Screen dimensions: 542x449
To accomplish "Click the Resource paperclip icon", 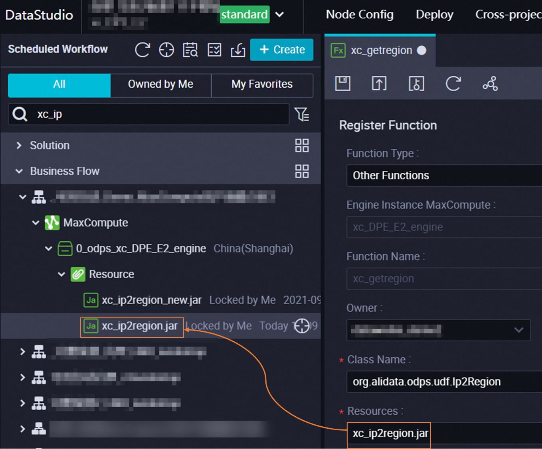I will [78, 274].
